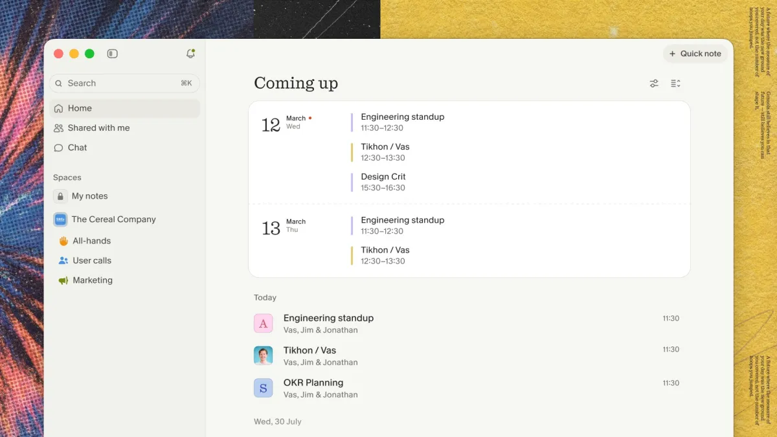Click the magnifier icon in the search bar
Viewport: 777px width, 437px height.
pos(60,83)
